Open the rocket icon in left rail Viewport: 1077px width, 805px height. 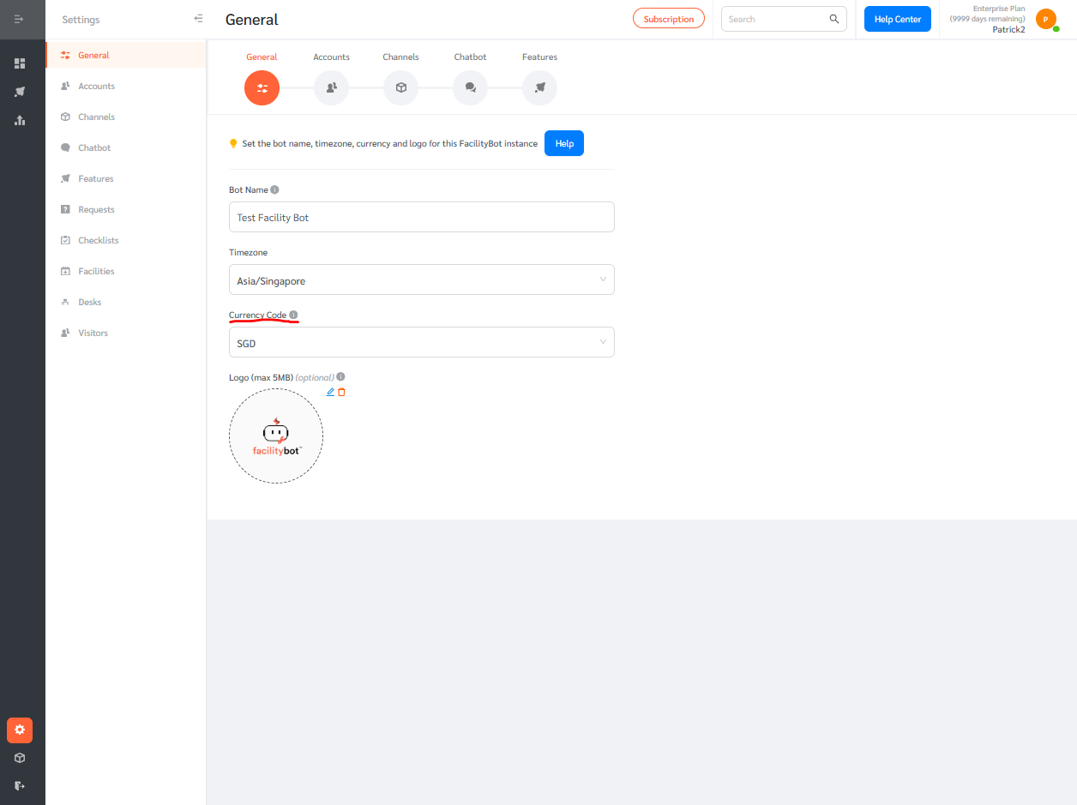20,92
